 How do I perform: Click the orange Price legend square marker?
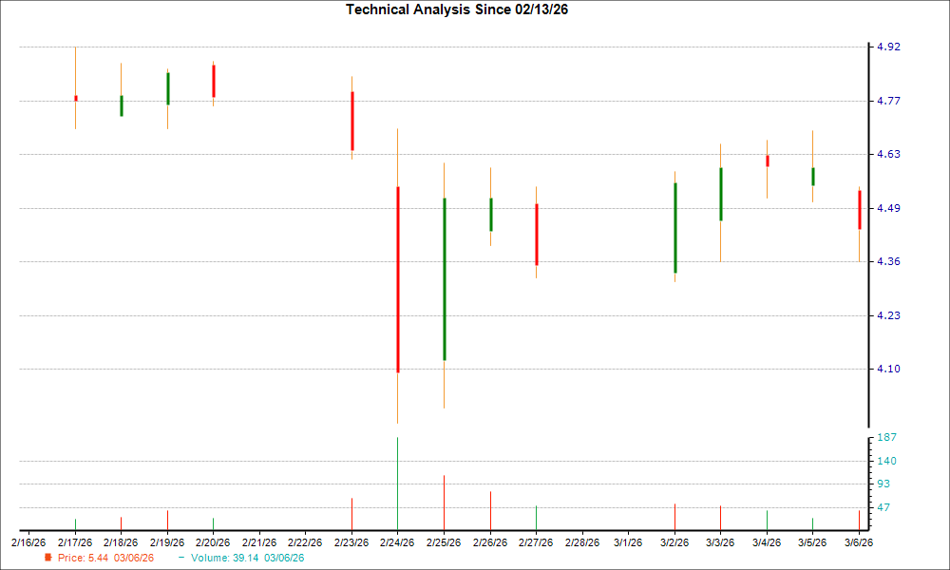(47, 558)
